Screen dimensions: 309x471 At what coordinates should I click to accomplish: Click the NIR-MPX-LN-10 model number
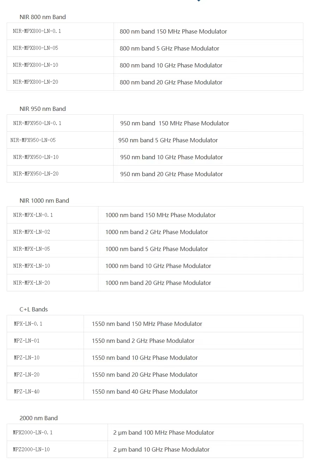tap(32, 266)
